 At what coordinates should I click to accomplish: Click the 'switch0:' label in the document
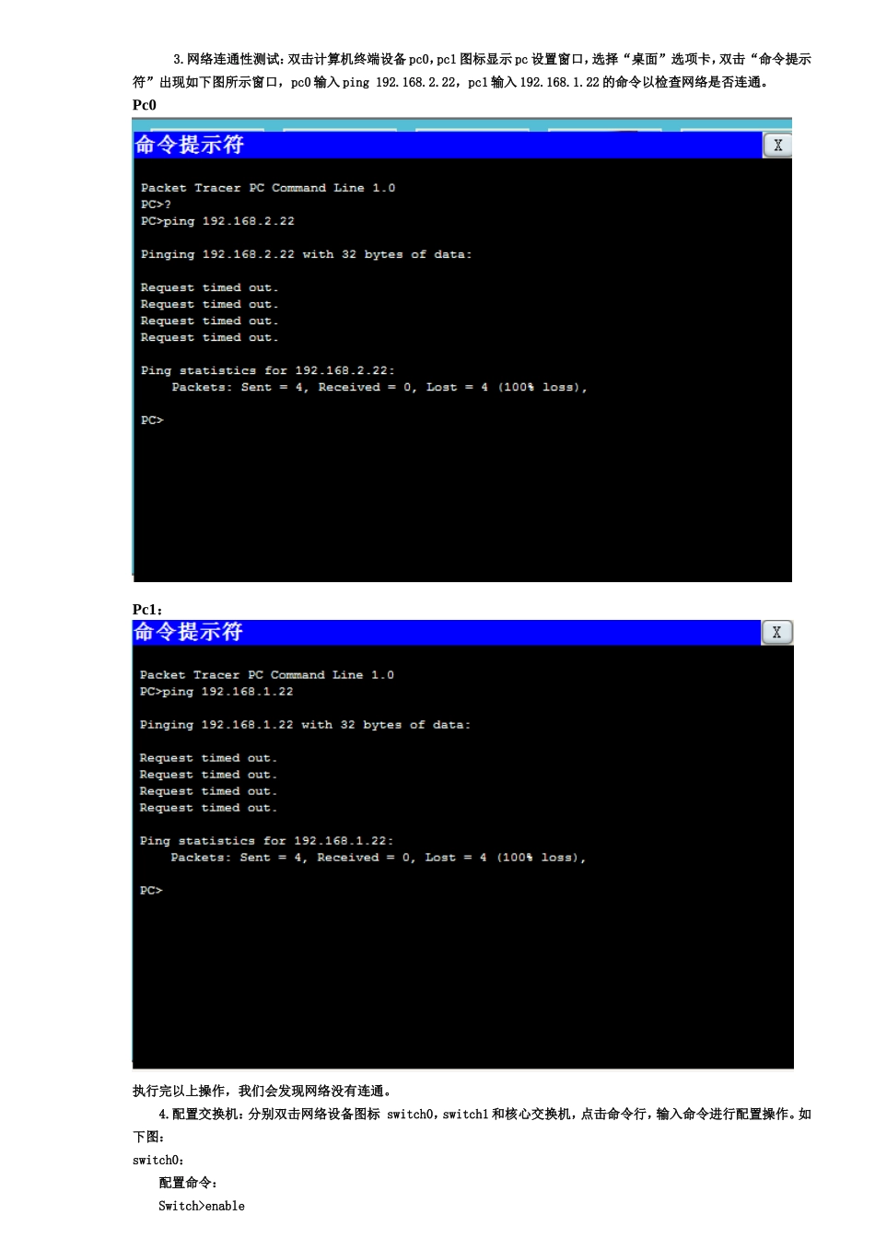pos(158,1161)
